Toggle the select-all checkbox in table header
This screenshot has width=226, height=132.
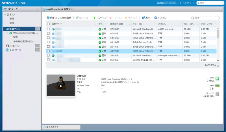[x=48, y=24]
